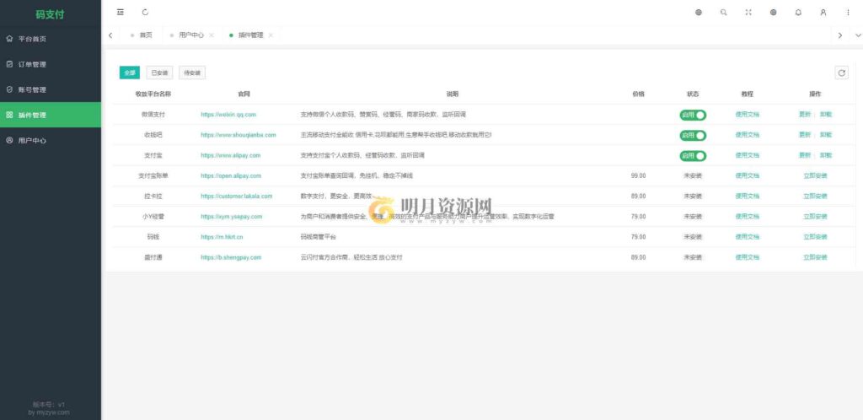
Task: Toggle the 启用 switch for 支付宝
Action: point(693,156)
